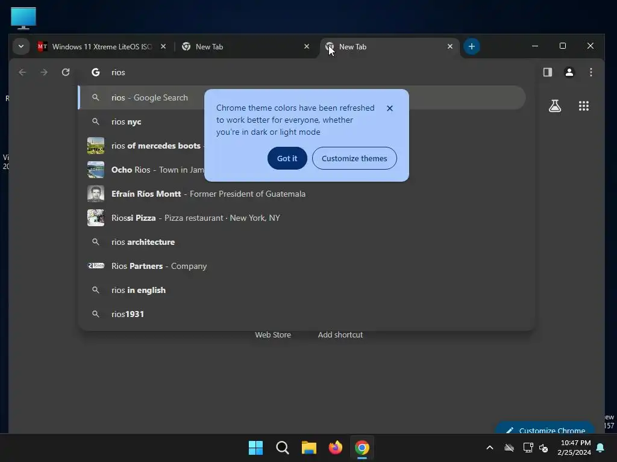Select suggestion rios1931

[303, 314]
